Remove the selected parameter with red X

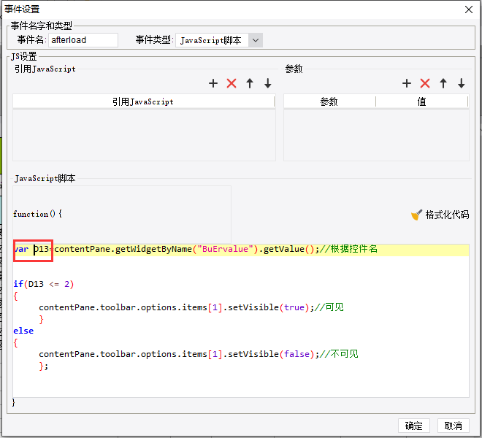tap(425, 83)
